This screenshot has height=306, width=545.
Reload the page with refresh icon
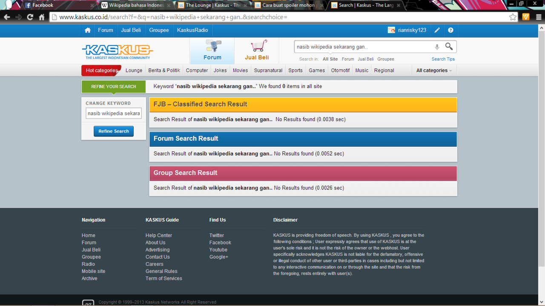[30, 17]
